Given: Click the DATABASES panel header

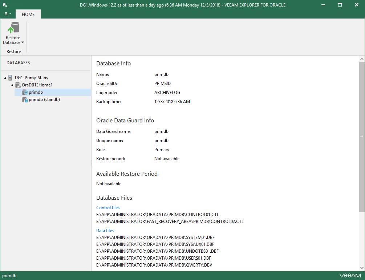Looking at the screenshot, I should pyautogui.click(x=18, y=62).
